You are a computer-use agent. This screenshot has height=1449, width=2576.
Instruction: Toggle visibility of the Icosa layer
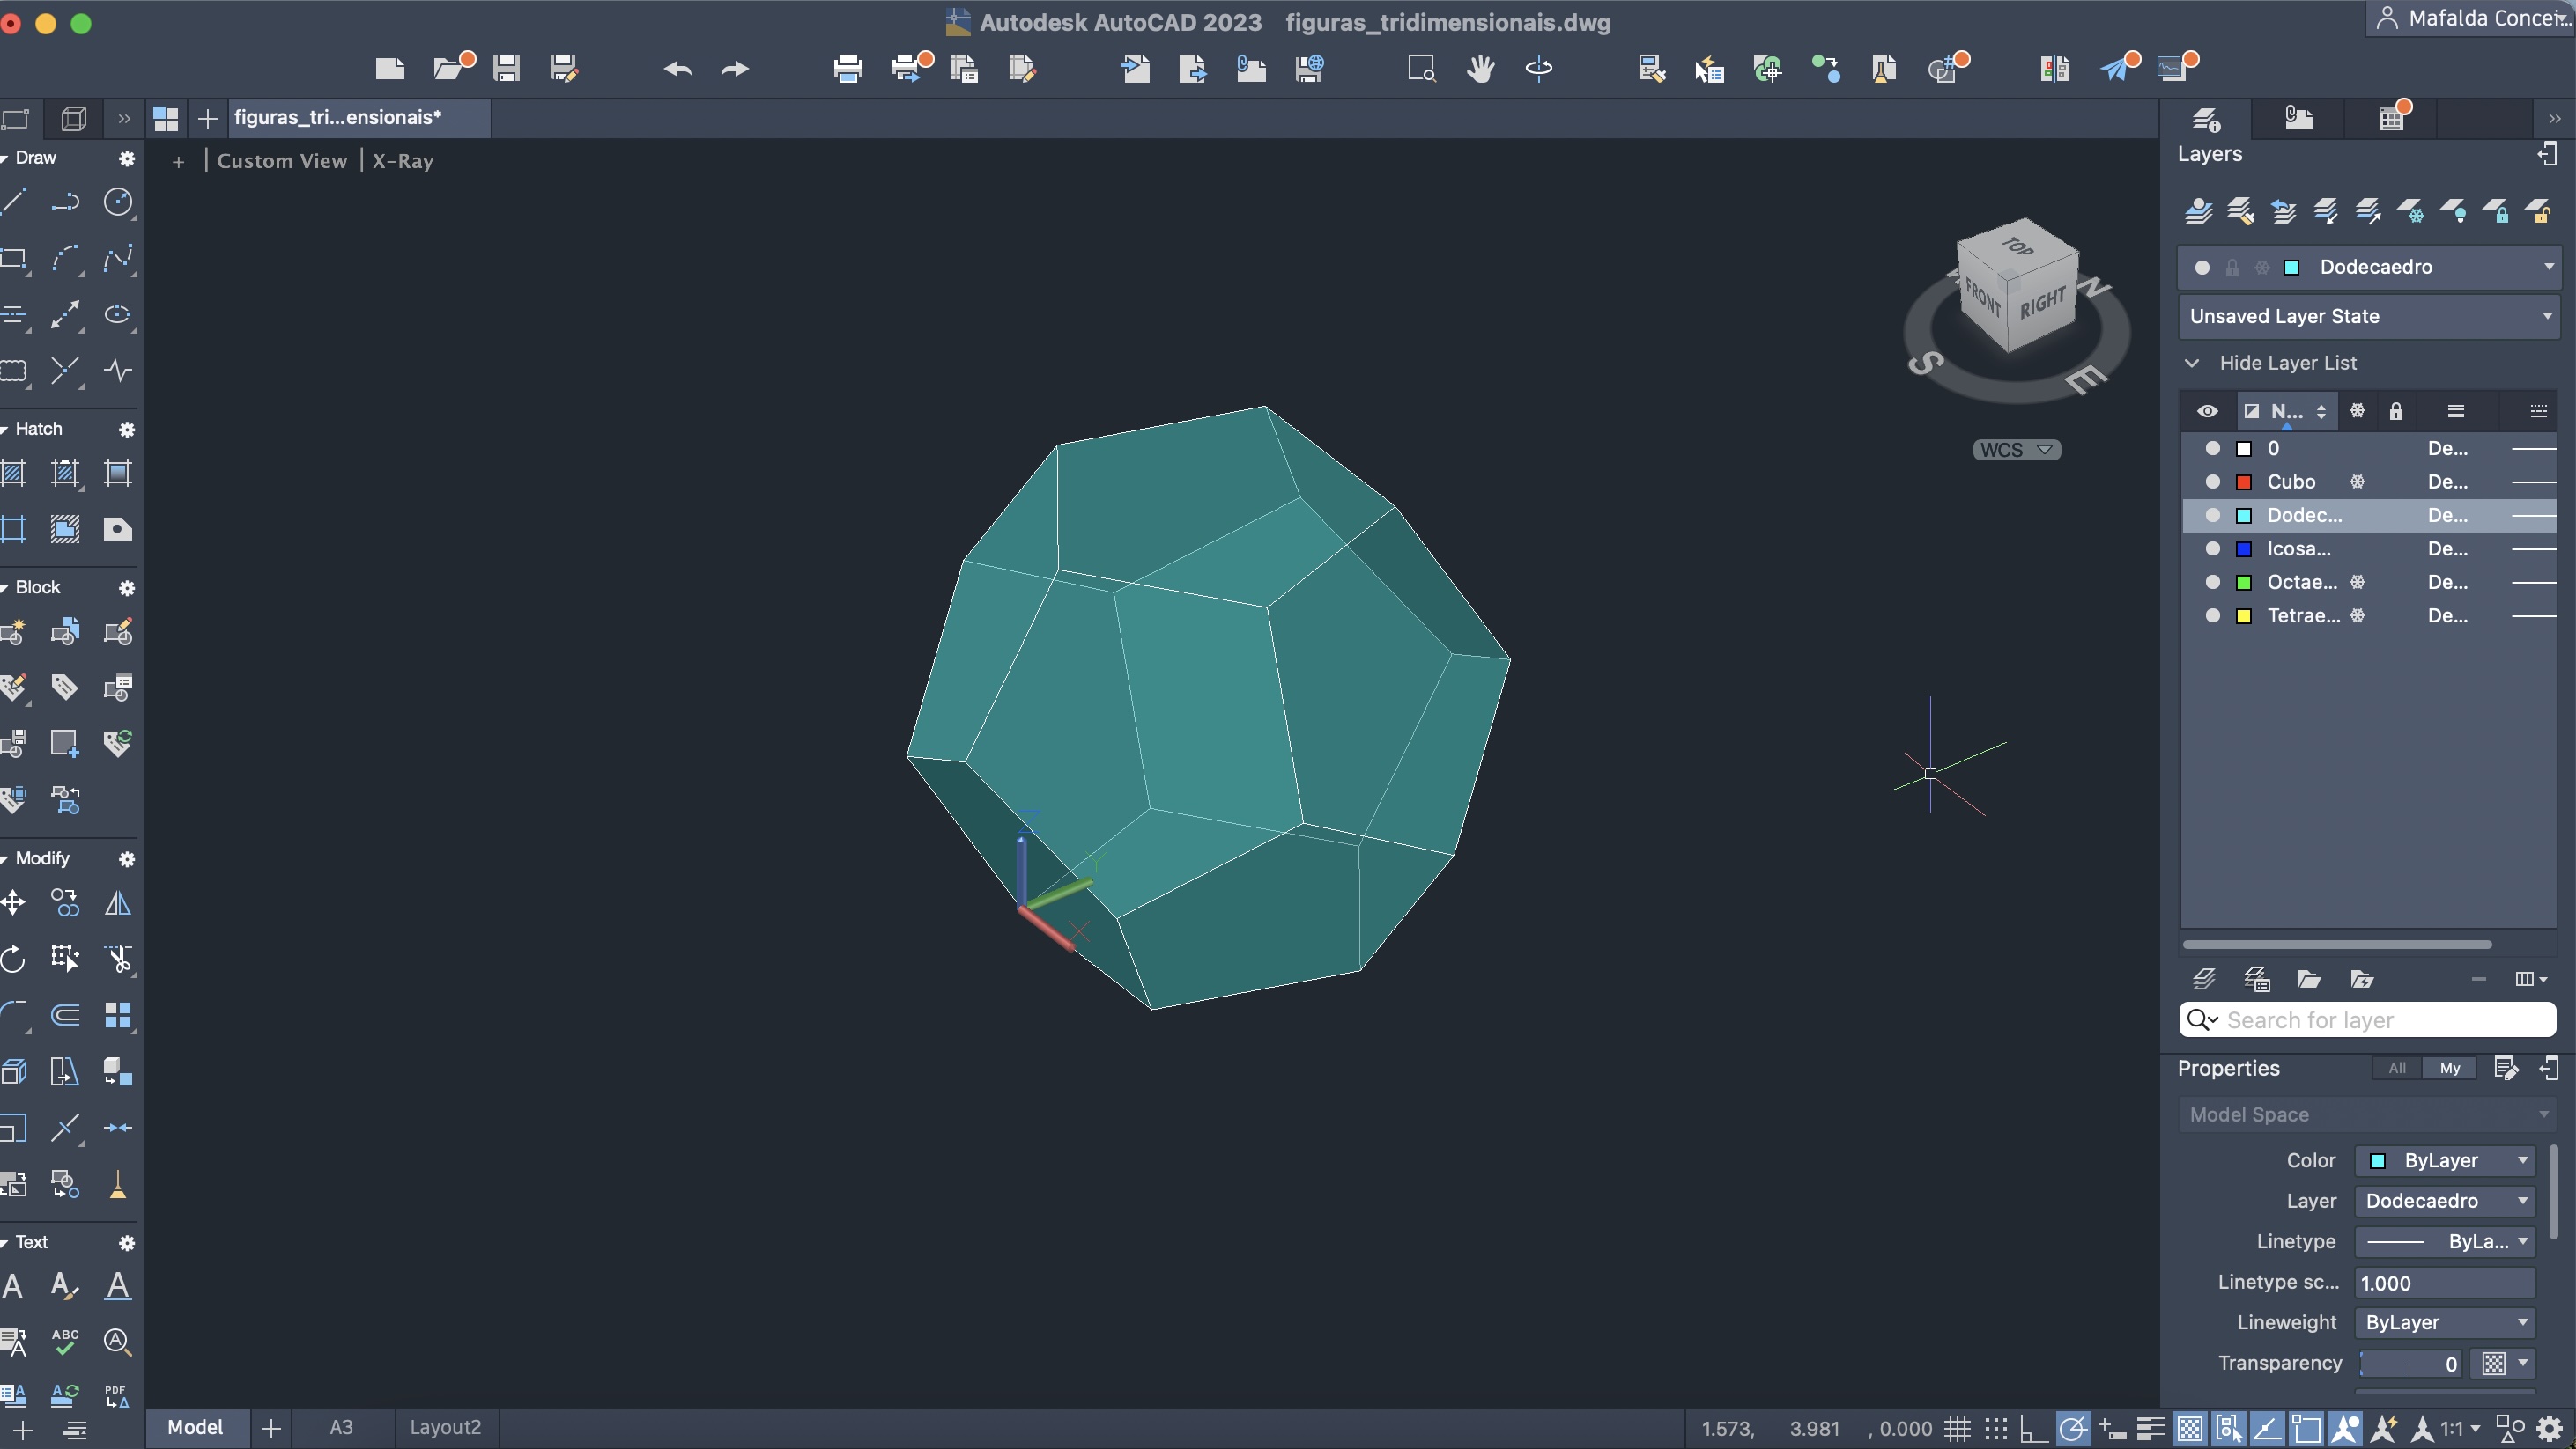pos(2212,548)
